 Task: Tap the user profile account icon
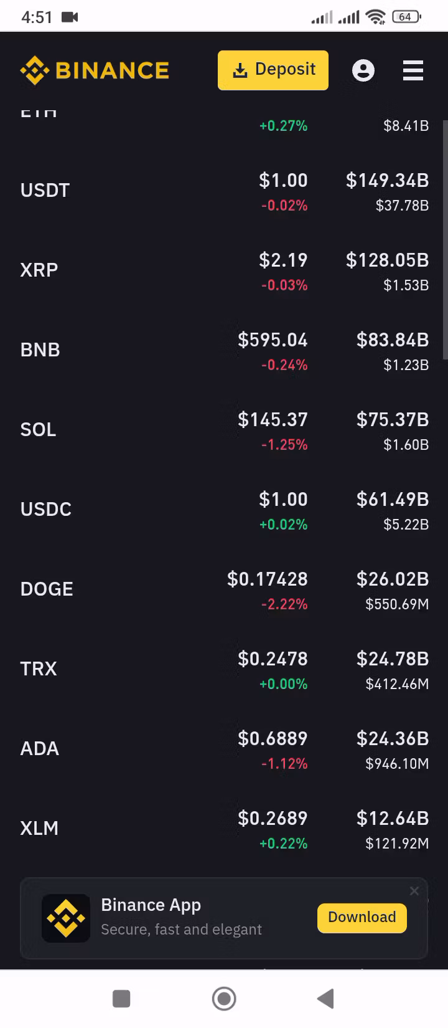[363, 70]
